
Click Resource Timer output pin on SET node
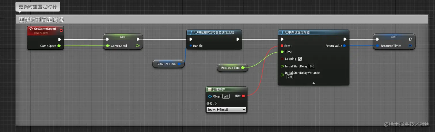pyautogui.click(x=410, y=46)
